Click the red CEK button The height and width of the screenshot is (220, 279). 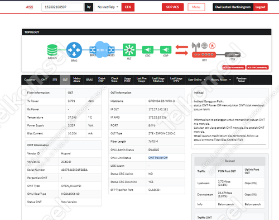[128, 7]
